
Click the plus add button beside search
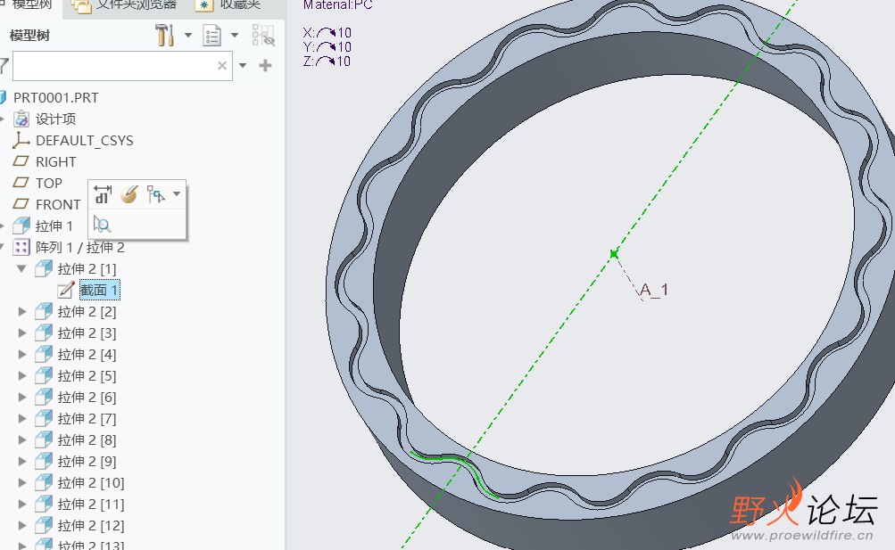click(265, 66)
